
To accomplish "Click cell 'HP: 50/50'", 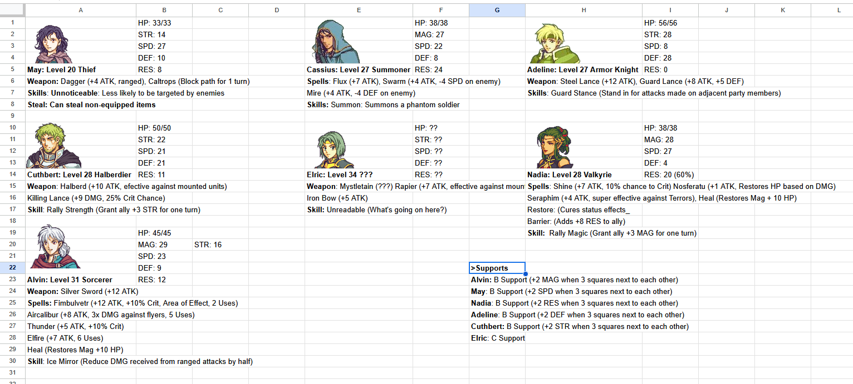I will (164, 128).
